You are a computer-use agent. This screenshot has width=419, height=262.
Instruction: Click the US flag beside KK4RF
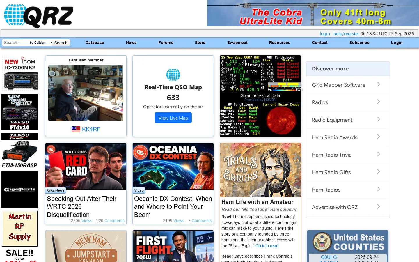76,129
